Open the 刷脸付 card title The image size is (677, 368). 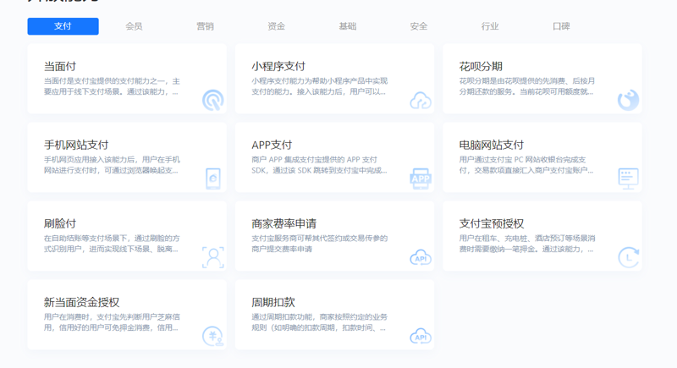point(60,223)
